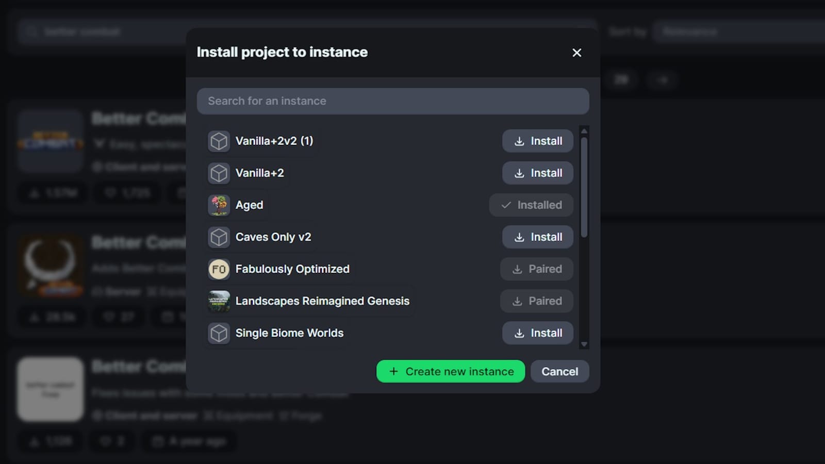Screen dimensions: 825x464
Task: Click the Fabulously Optimized FO icon
Action: click(219, 269)
